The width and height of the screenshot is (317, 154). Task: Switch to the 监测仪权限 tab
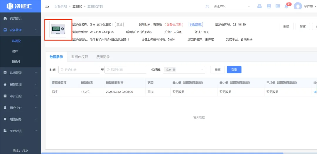[x=80, y=57]
